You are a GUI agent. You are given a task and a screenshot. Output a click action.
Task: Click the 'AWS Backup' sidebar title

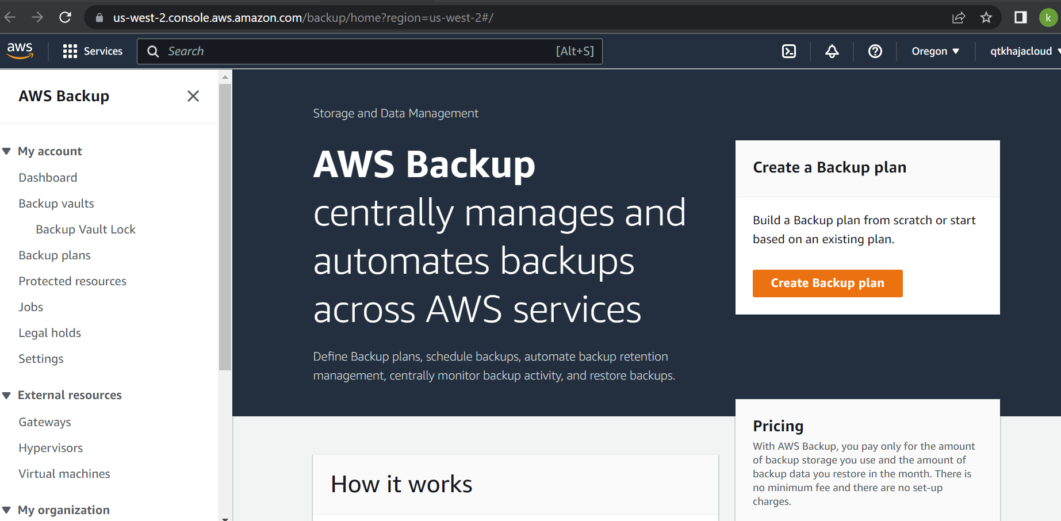point(64,96)
